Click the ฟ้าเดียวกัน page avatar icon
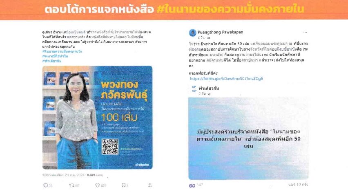Image resolution: width=348 pixels, height=192 pixels. [x=194, y=88]
